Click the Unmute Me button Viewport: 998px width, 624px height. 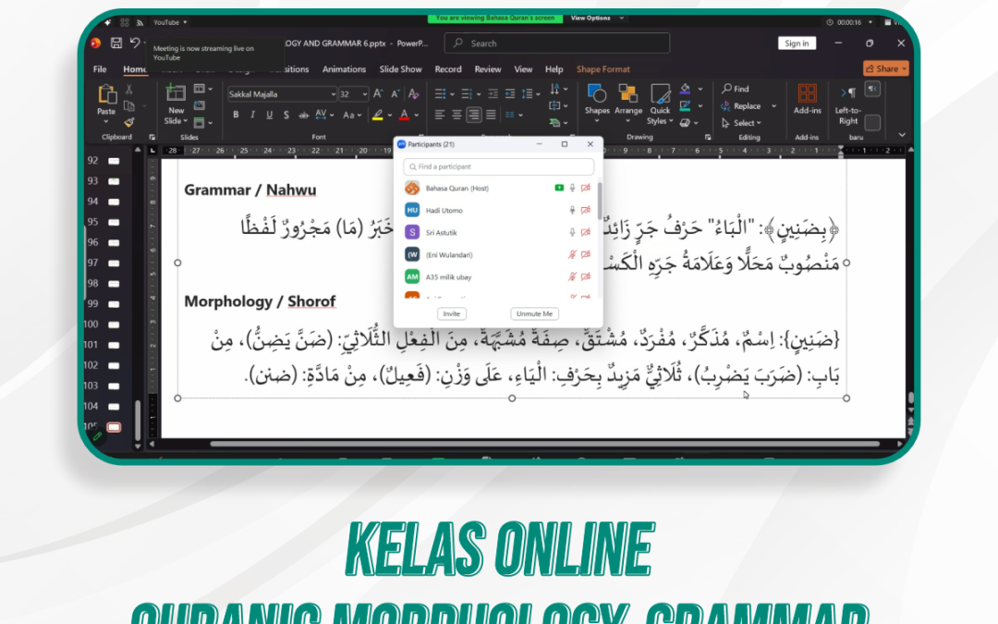tap(534, 314)
